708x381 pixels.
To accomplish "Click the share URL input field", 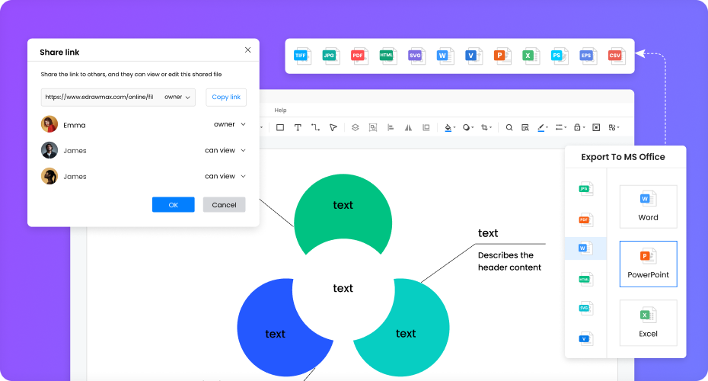I will pyautogui.click(x=99, y=98).
